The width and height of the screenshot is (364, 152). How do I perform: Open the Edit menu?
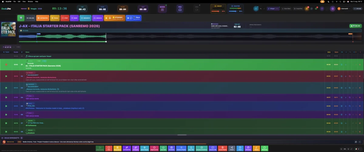tap(19, 1)
